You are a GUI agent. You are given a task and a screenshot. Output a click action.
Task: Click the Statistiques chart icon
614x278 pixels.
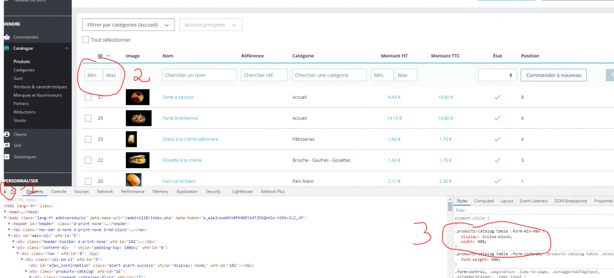pos(6,156)
